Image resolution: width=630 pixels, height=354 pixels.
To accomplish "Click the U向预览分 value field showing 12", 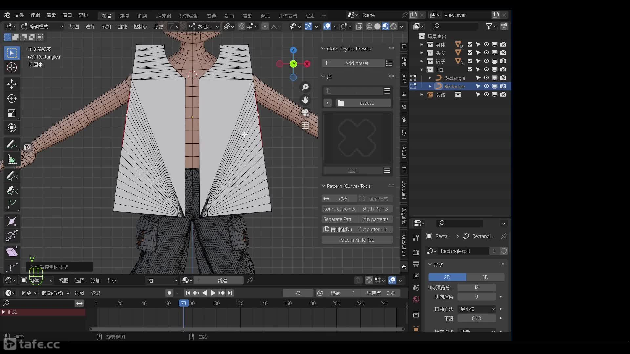I will pyautogui.click(x=476, y=287).
